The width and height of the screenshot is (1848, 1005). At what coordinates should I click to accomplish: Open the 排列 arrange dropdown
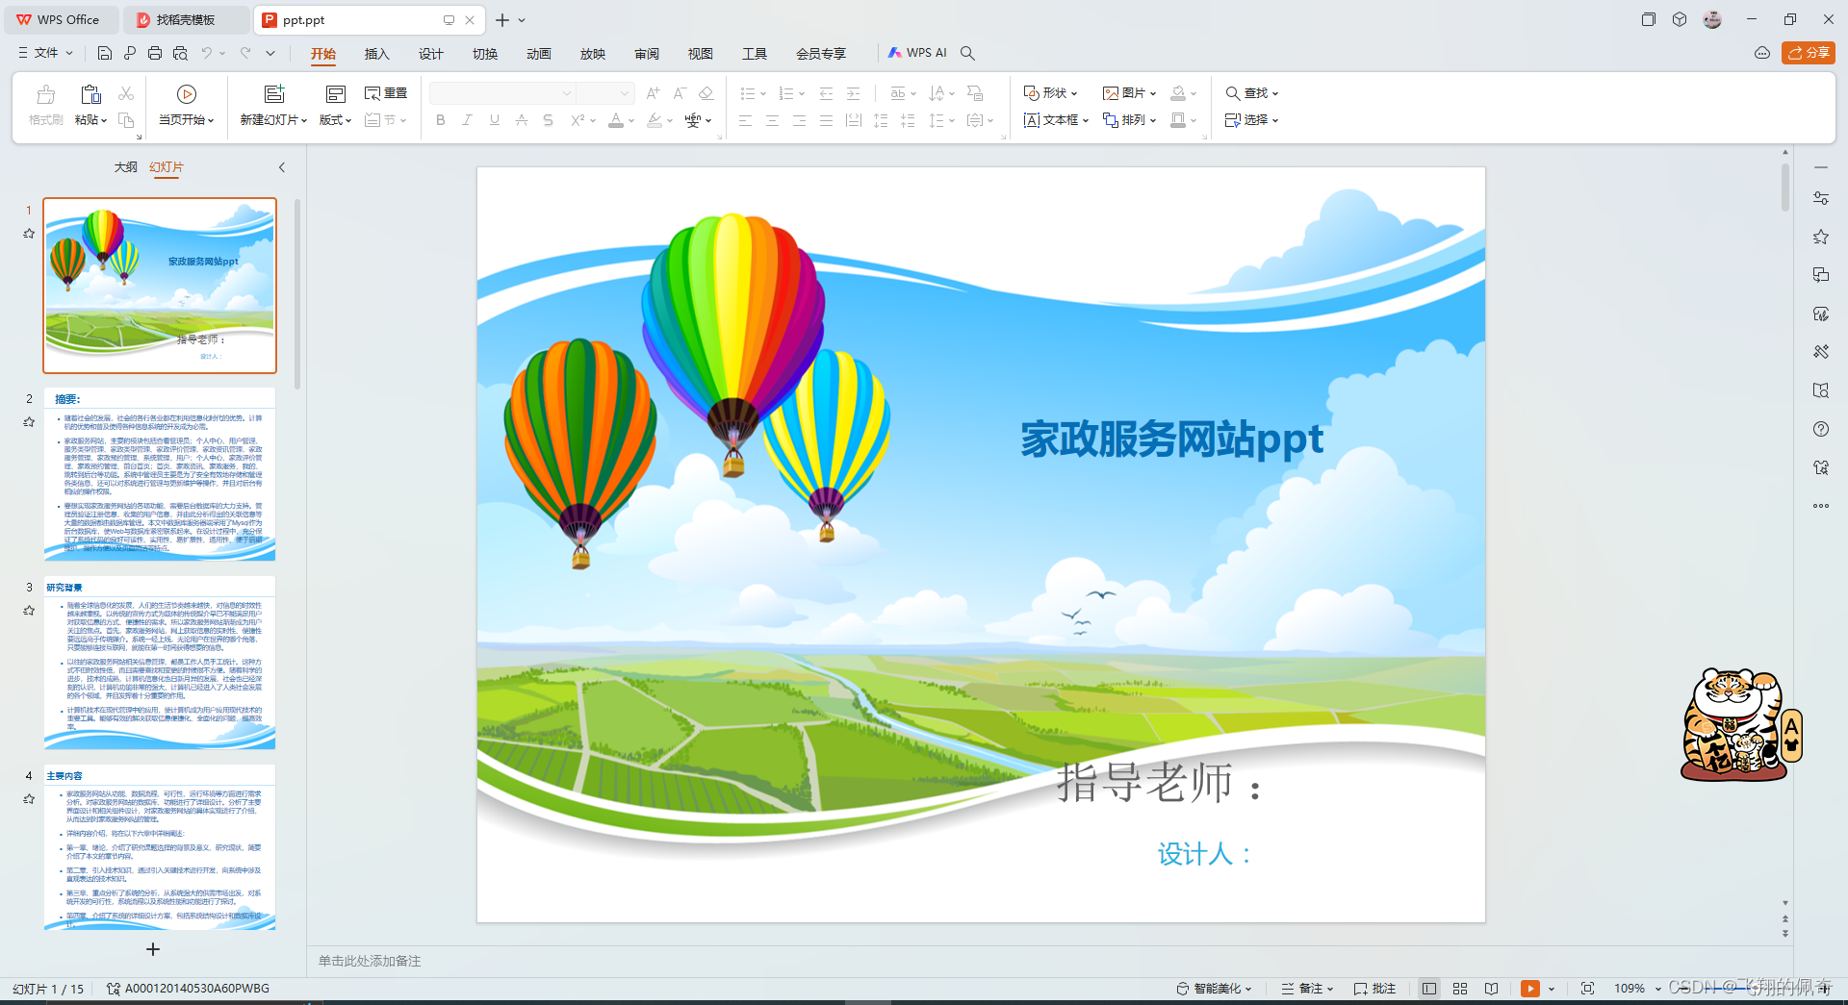tap(1129, 120)
